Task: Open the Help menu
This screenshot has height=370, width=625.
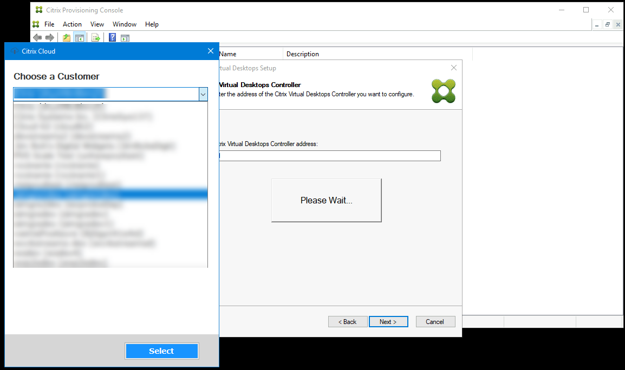Action: 152,24
